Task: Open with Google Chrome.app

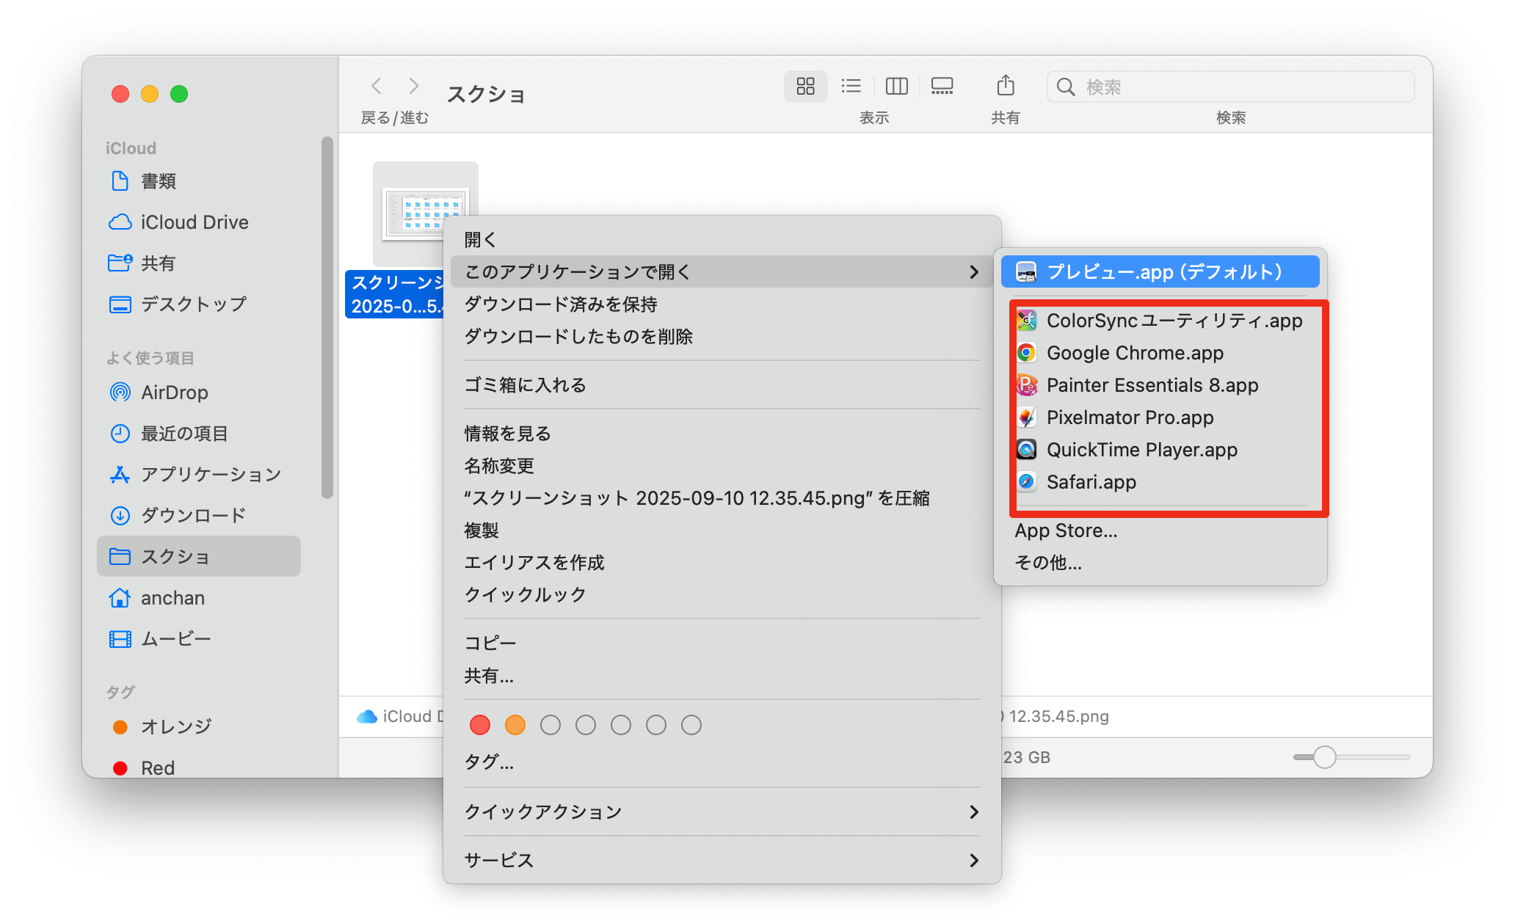Action: pos(1160,352)
